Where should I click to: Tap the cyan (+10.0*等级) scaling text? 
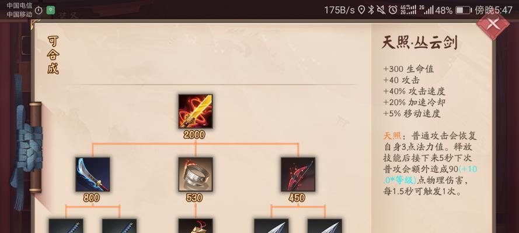430,175
